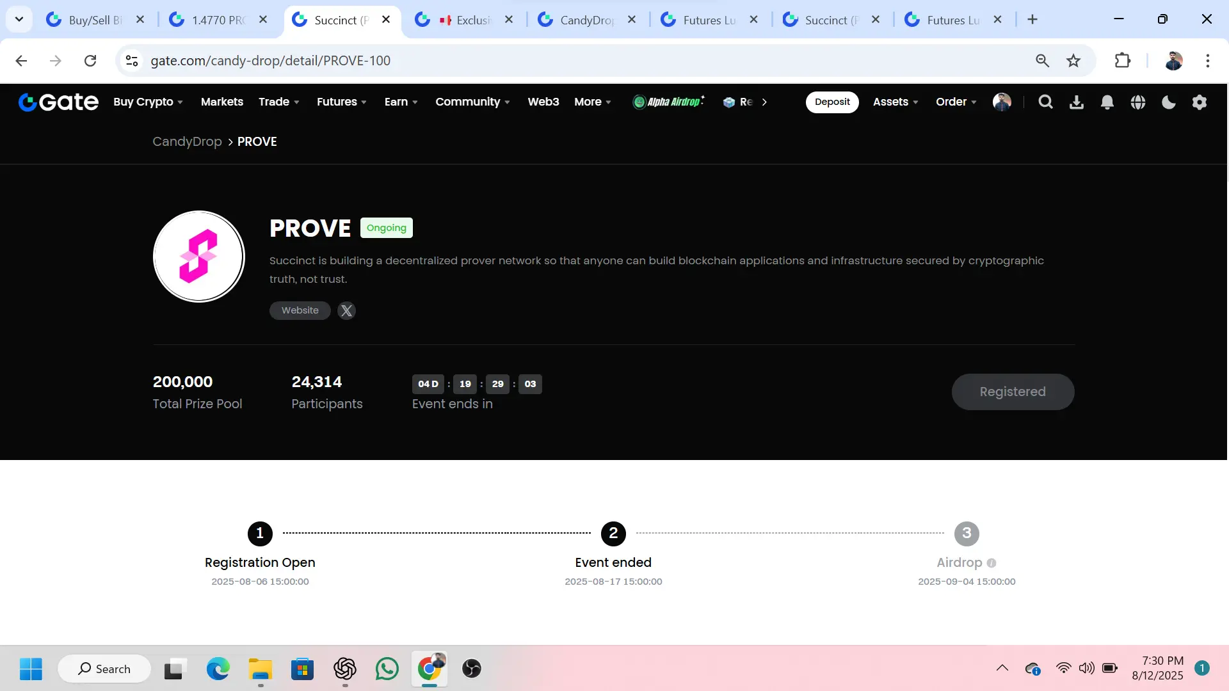Click the 24,314 Participants value
The height and width of the screenshot is (691, 1229).
click(x=317, y=382)
